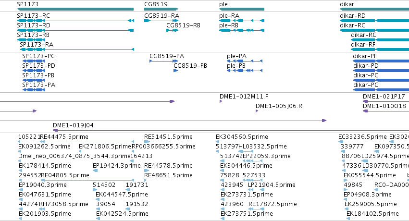The height and width of the screenshot is (221, 409).
Task: Select transcript SP1173-RA
Action: 37,45
